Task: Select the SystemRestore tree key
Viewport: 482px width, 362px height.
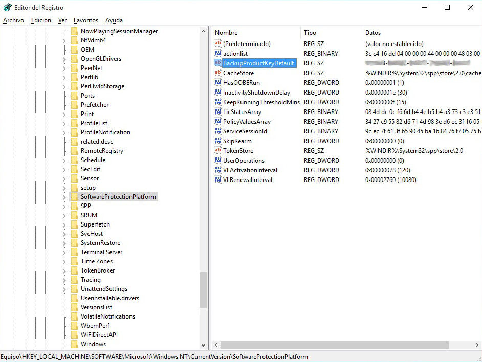Action: (x=100, y=243)
